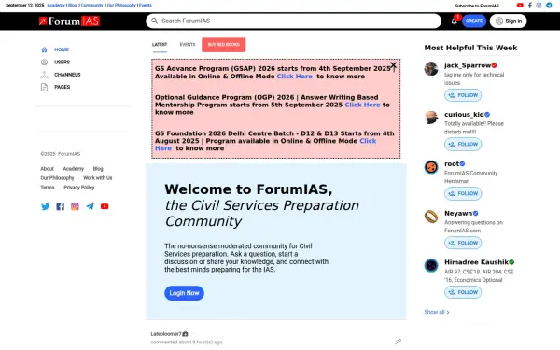The image size is (560, 350).
Task: Close the pink announcements banner
Action: pyautogui.click(x=393, y=65)
